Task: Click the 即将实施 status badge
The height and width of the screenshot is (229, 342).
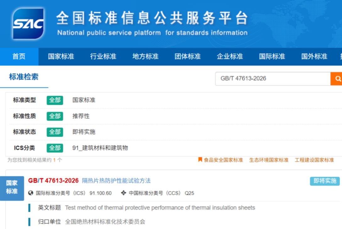Action: click(325, 181)
